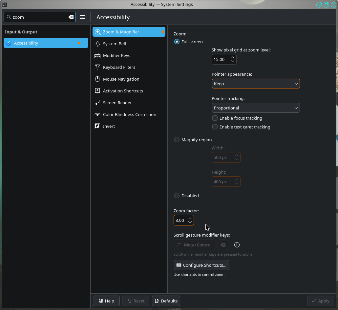Open the hamburger menu beside search
This screenshot has width=338, height=310.
coord(83,17)
